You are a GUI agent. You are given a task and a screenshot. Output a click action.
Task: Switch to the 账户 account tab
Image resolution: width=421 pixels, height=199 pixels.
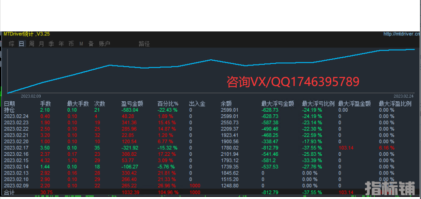(105, 44)
